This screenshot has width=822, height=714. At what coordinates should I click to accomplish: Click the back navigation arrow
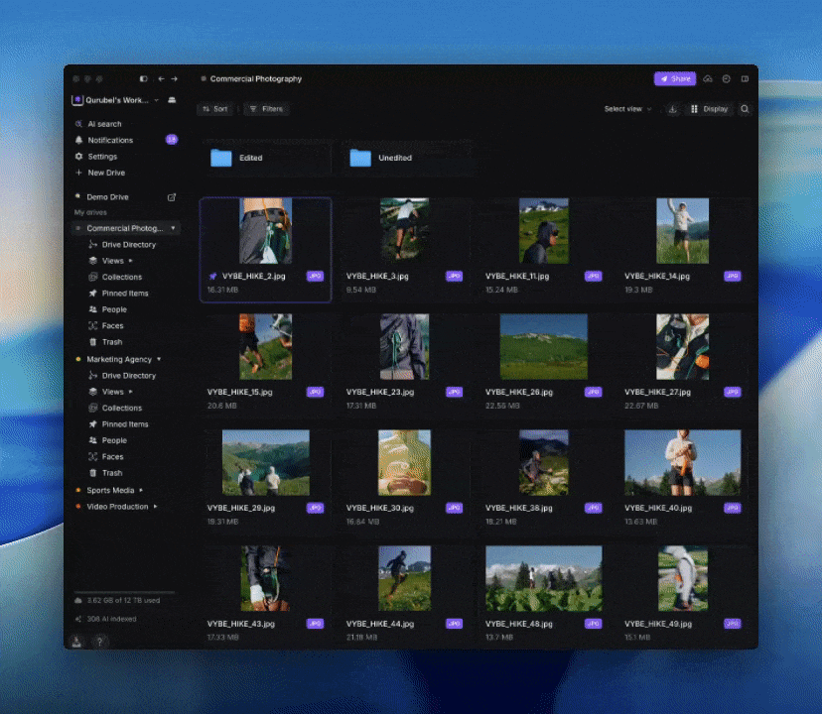[x=161, y=78]
